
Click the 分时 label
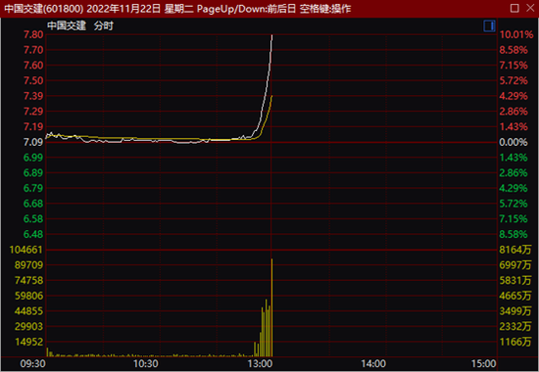tap(104, 25)
